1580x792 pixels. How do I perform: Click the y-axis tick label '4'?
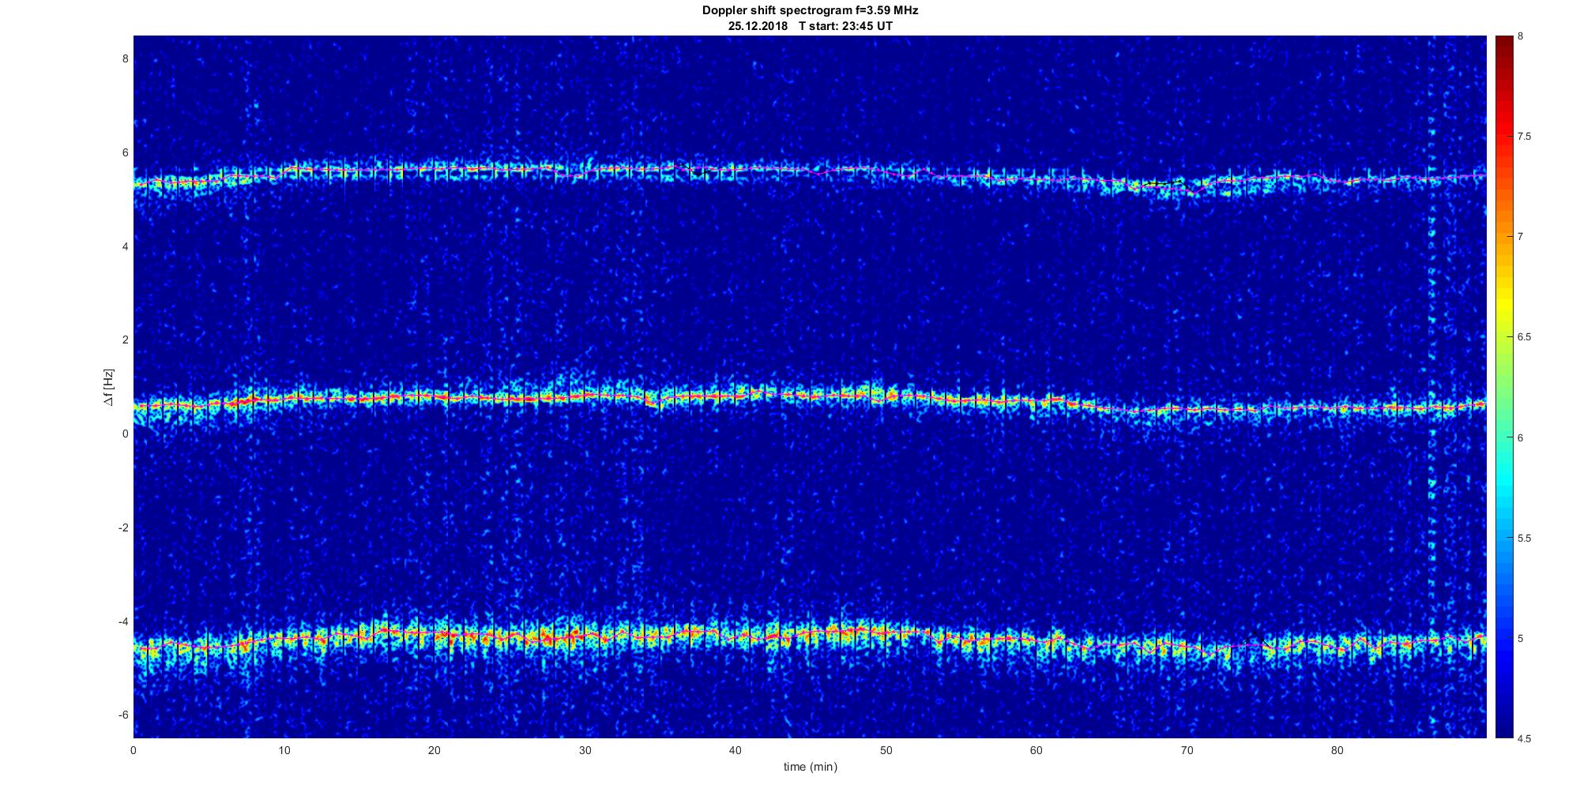125,246
